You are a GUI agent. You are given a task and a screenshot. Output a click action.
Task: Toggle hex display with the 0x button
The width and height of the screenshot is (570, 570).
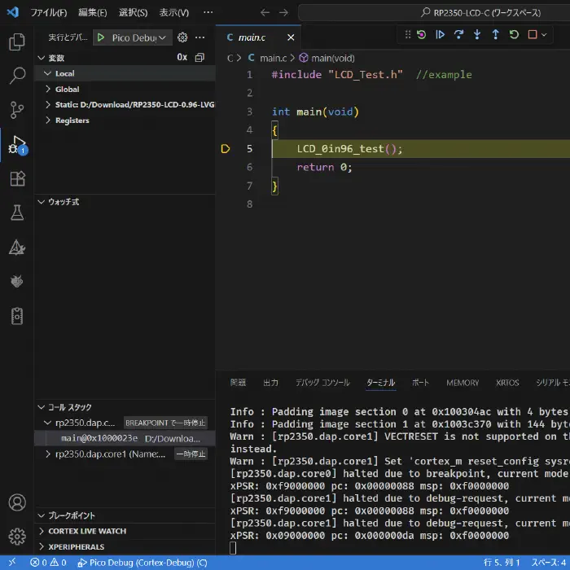pos(182,58)
